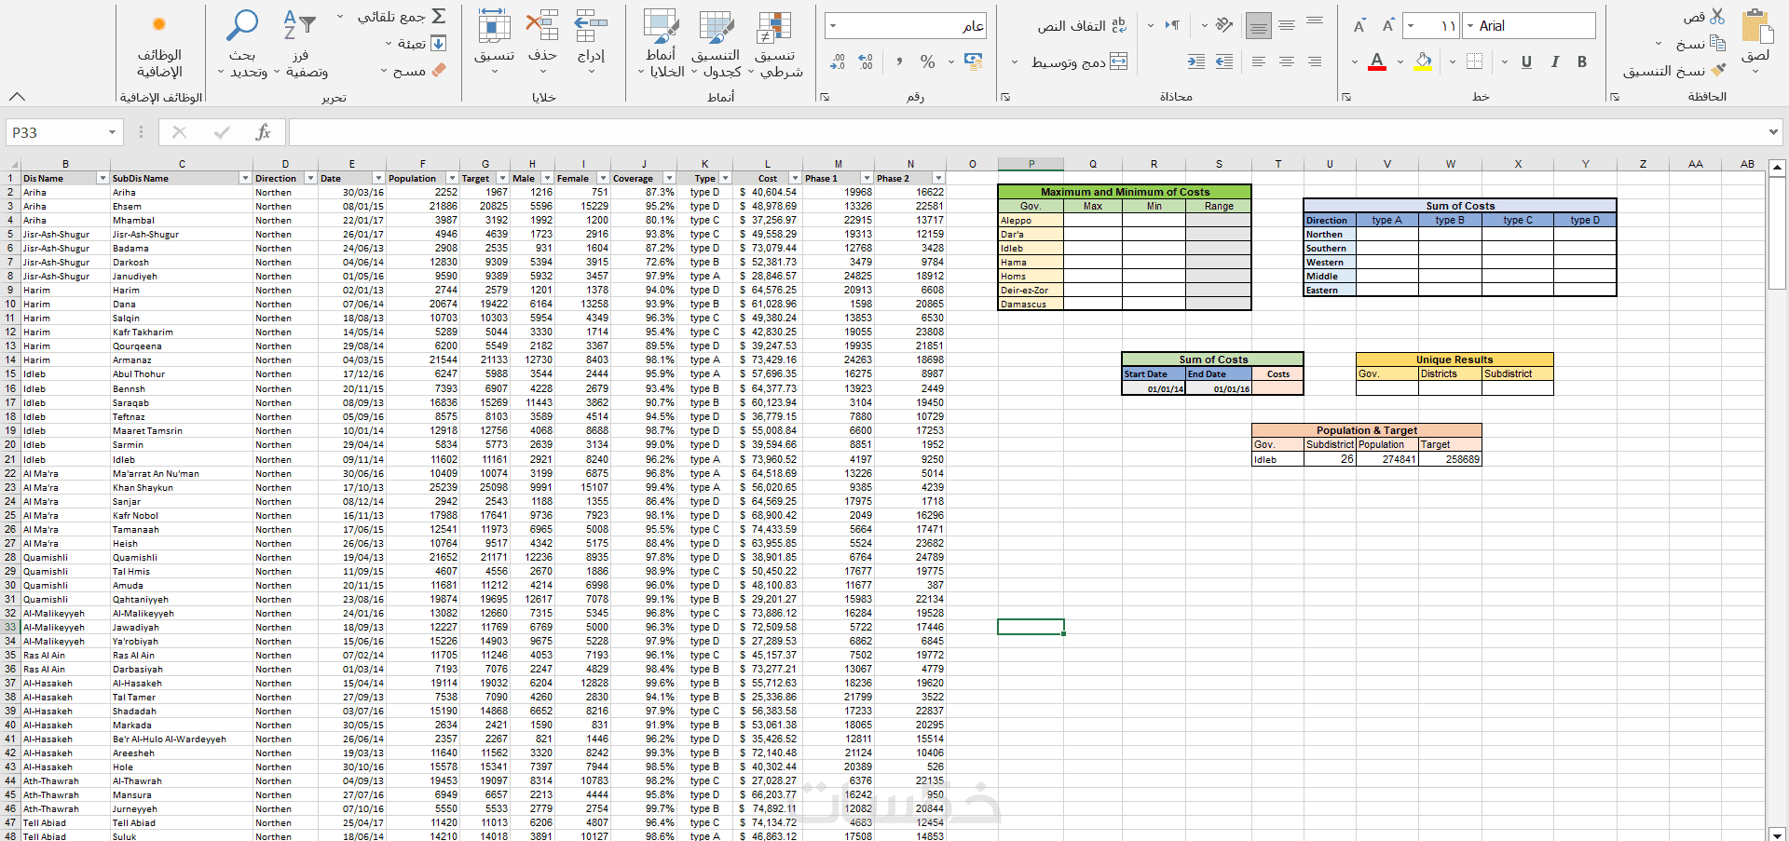
Task: Select column P header
Action: pyautogui.click(x=1031, y=164)
